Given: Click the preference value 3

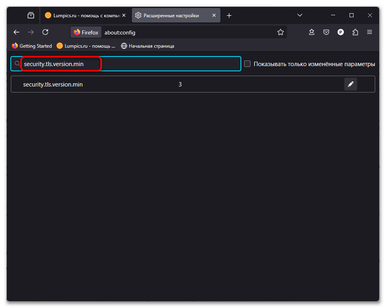Looking at the screenshot, I should pos(180,85).
